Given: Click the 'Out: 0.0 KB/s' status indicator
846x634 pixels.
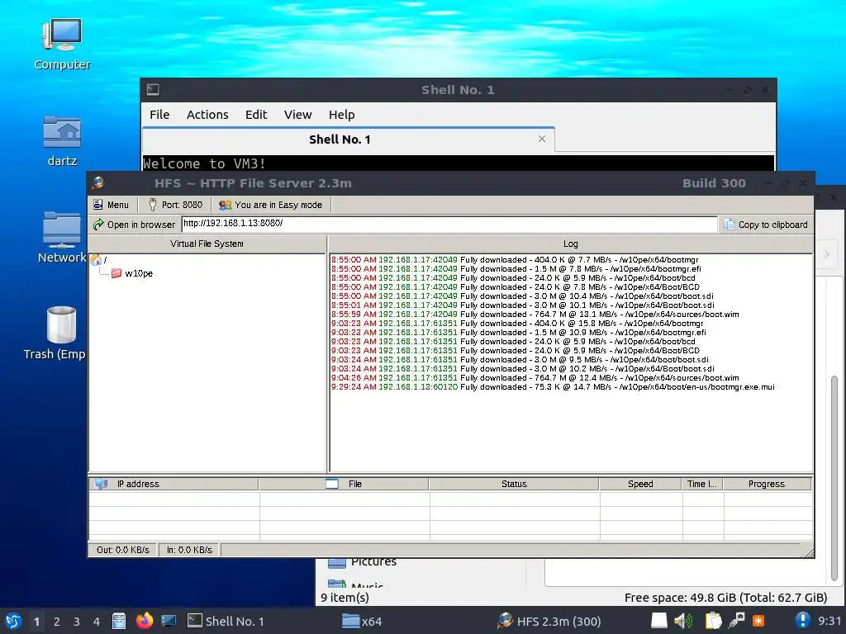Looking at the screenshot, I should click(x=122, y=550).
